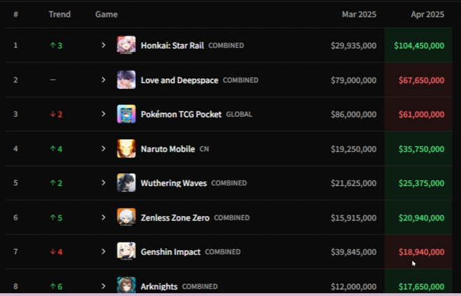
Task: Expand the Honkai: Star Rail row chevron
Action: pyautogui.click(x=103, y=45)
